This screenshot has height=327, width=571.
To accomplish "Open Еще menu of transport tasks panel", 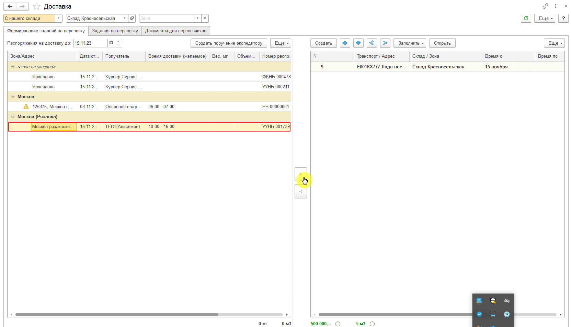I will pos(554,43).
